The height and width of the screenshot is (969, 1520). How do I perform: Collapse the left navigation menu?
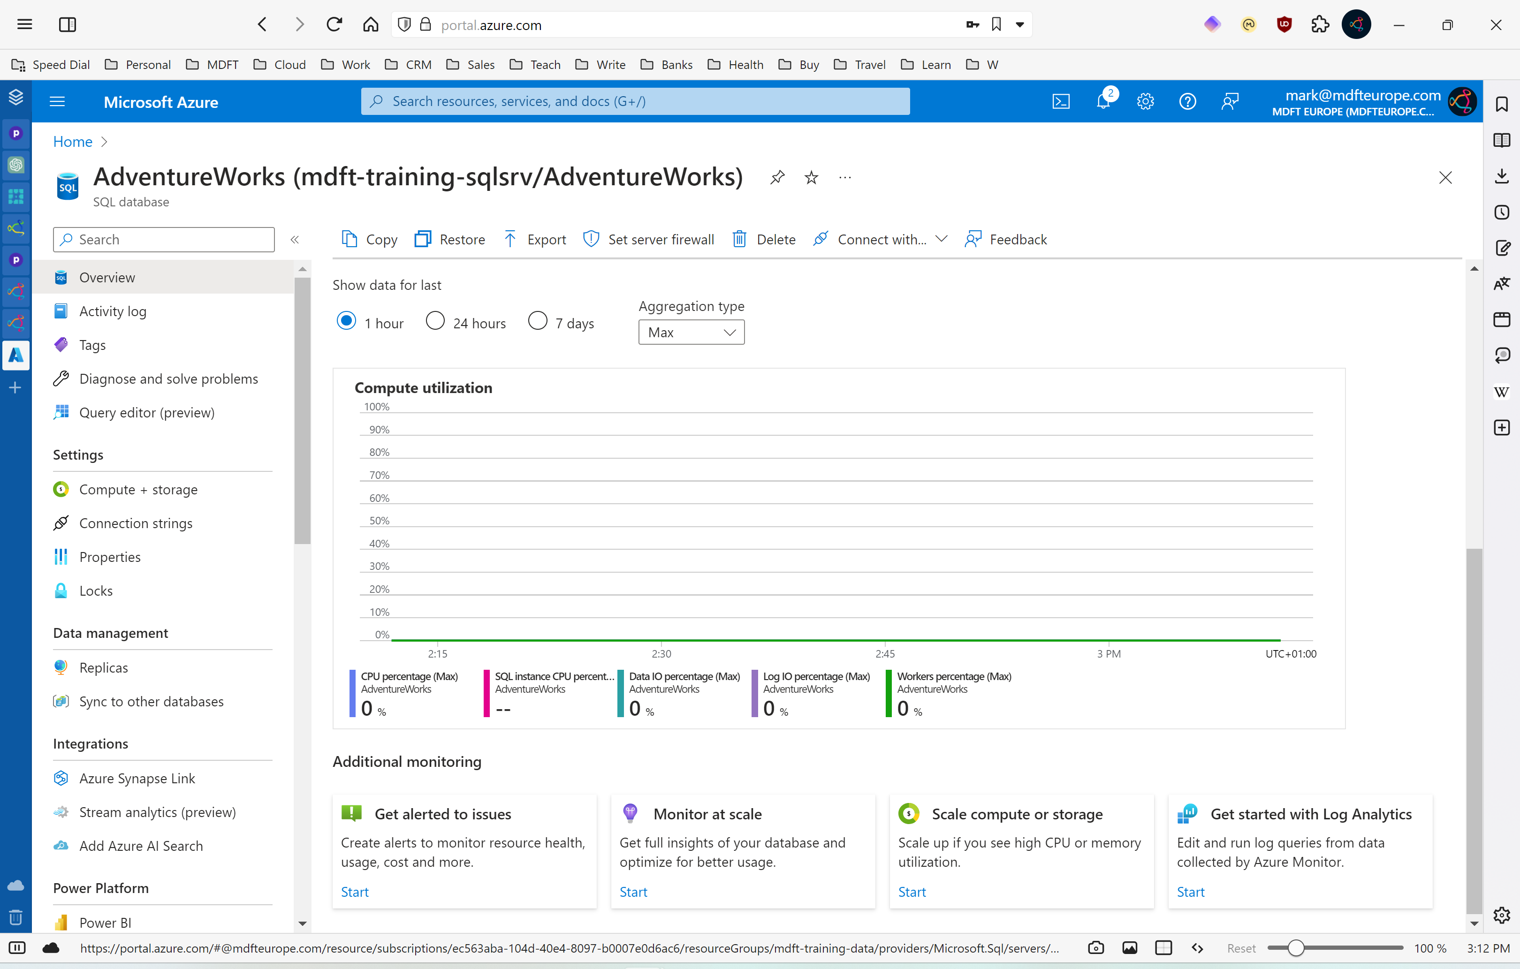coord(294,240)
